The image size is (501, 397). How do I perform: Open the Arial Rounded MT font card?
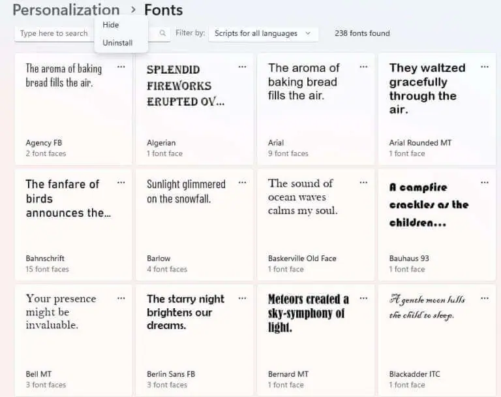[x=437, y=109]
